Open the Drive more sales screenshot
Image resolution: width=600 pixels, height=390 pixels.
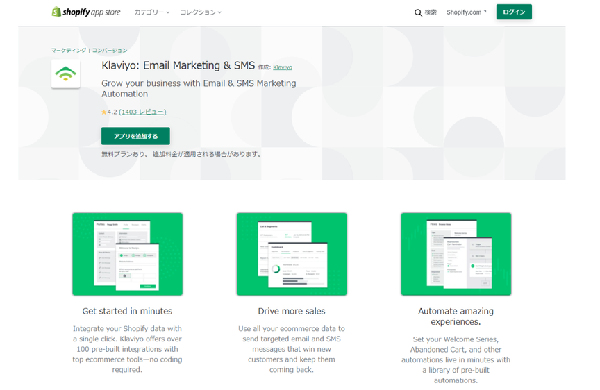coord(292,254)
